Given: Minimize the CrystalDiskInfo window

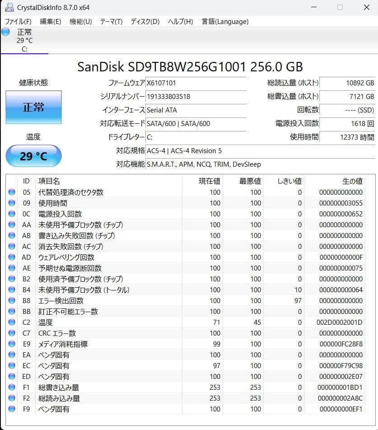Looking at the screenshot, I should (314, 7).
